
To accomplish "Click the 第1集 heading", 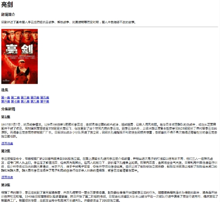I will [x=6, y=117].
